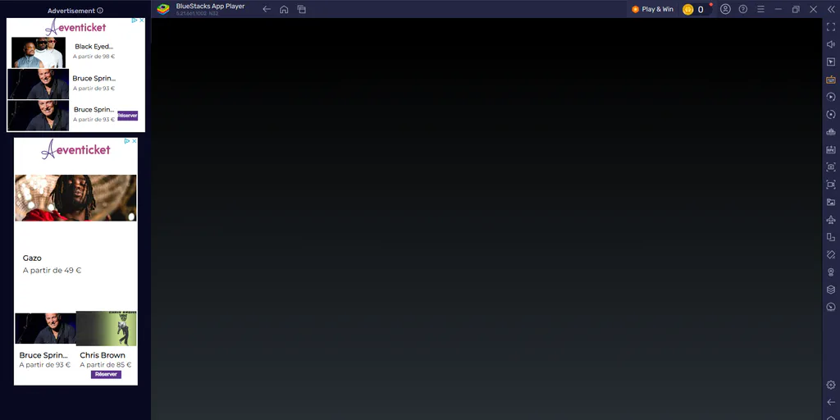The height and width of the screenshot is (420, 840).
Task: Close the top Aeventicket ad
Action: pyautogui.click(x=141, y=21)
